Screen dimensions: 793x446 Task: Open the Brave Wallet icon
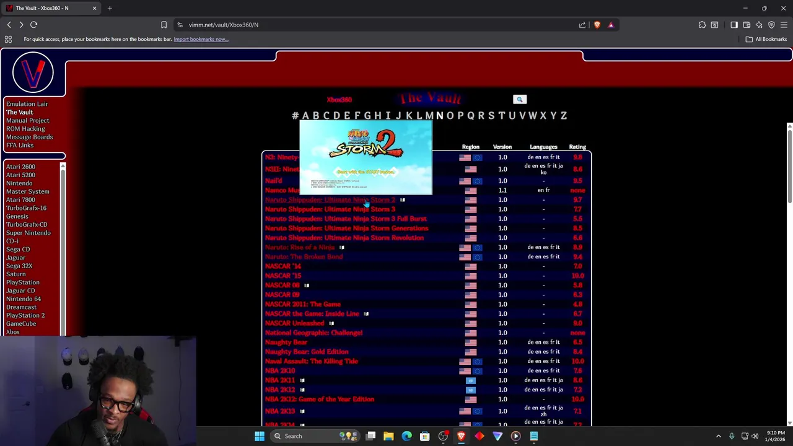point(747,25)
